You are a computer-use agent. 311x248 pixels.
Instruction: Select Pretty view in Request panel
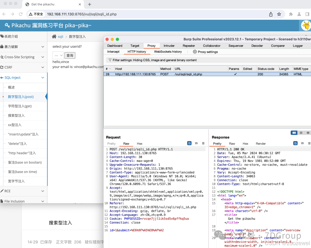coord(111,144)
